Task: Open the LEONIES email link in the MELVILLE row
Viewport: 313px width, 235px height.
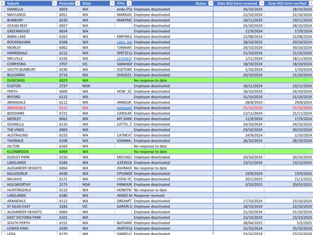Action: pos(124,59)
